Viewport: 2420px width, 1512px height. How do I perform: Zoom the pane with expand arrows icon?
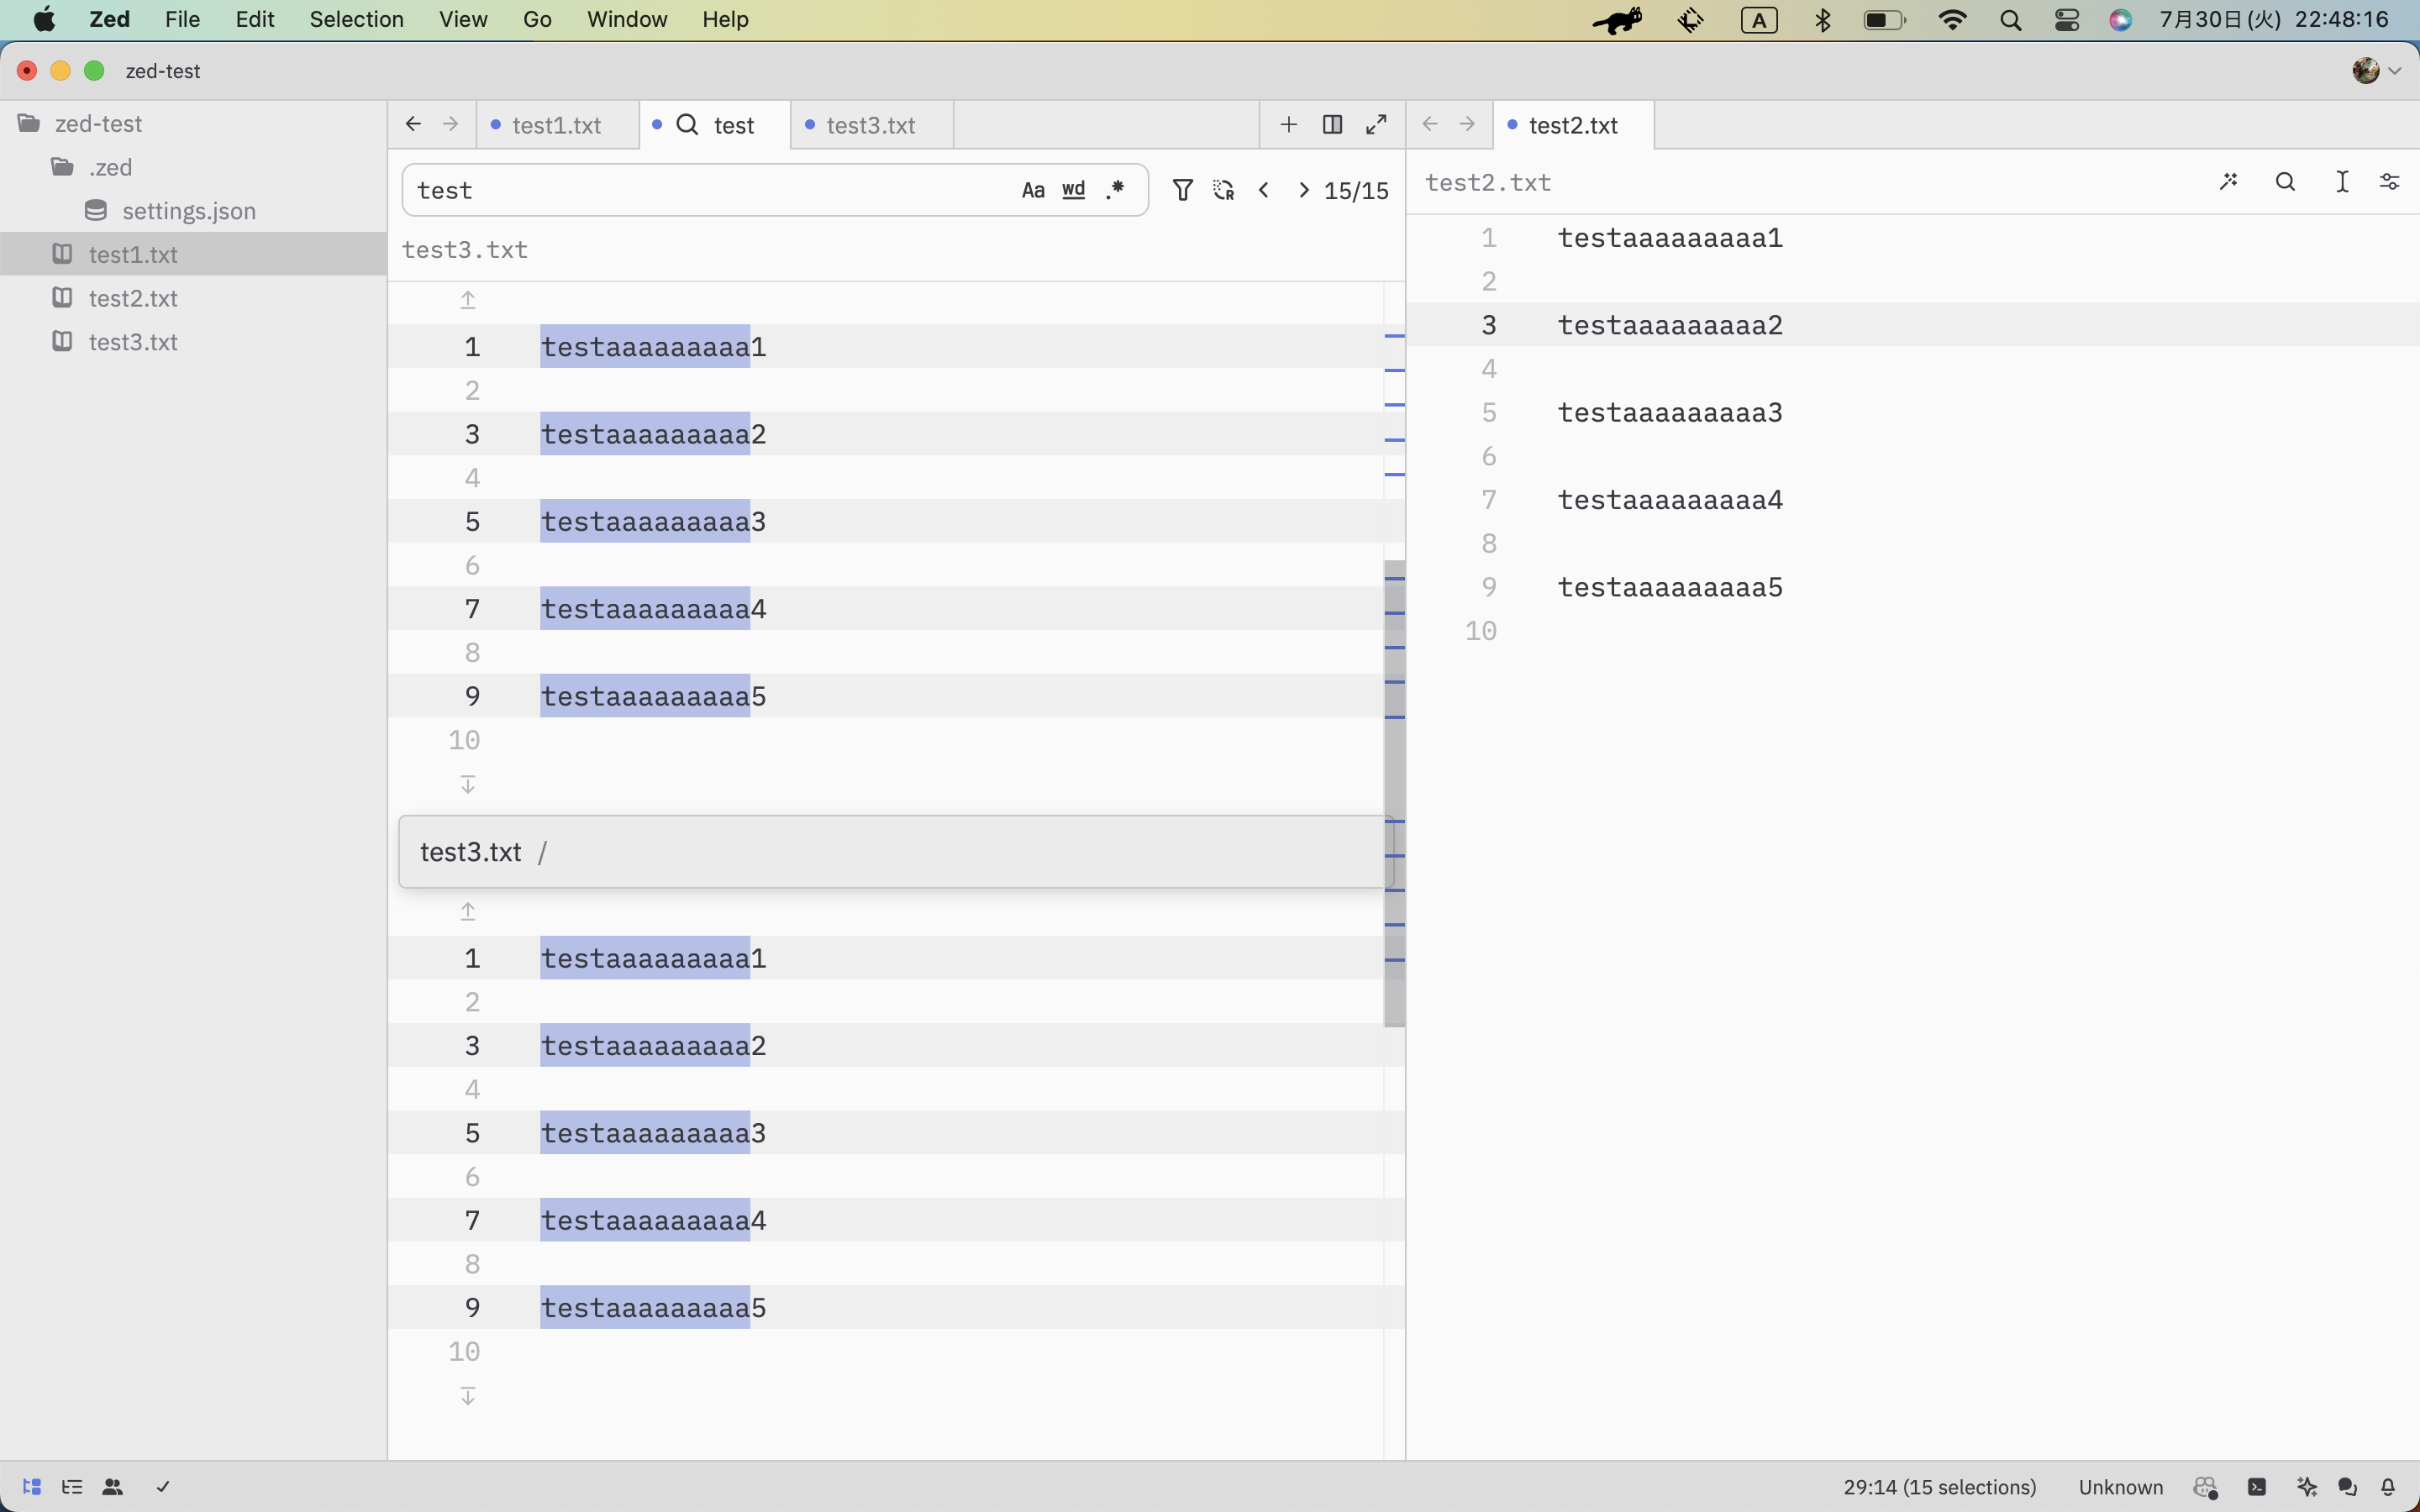pyautogui.click(x=1376, y=125)
